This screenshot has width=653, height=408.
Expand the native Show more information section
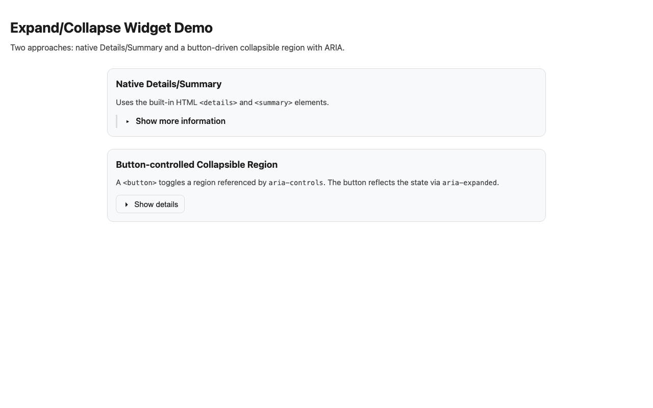180,121
